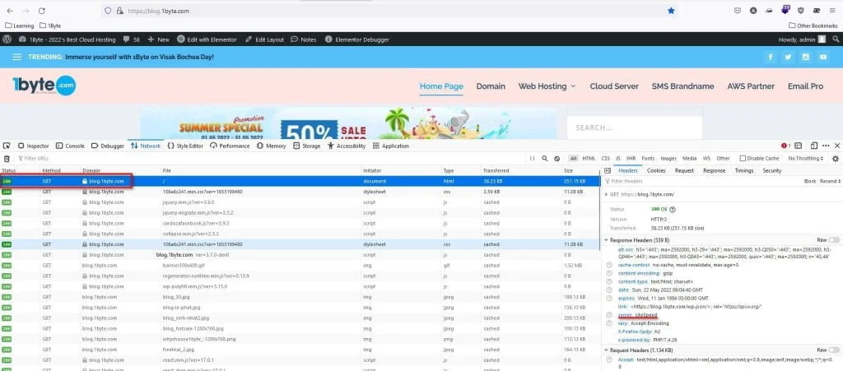Switch to the Inspector tab

click(x=33, y=146)
